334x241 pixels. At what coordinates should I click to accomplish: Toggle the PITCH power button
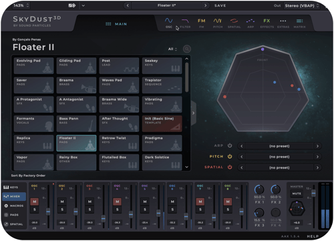click(230, 156)
